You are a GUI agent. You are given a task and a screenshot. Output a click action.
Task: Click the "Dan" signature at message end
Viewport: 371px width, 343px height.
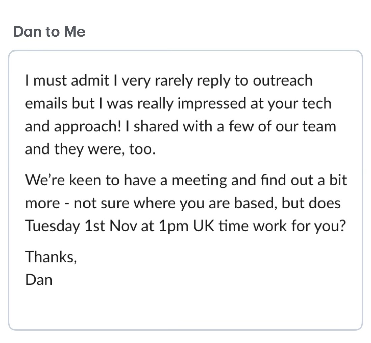(x=39, y=280)
